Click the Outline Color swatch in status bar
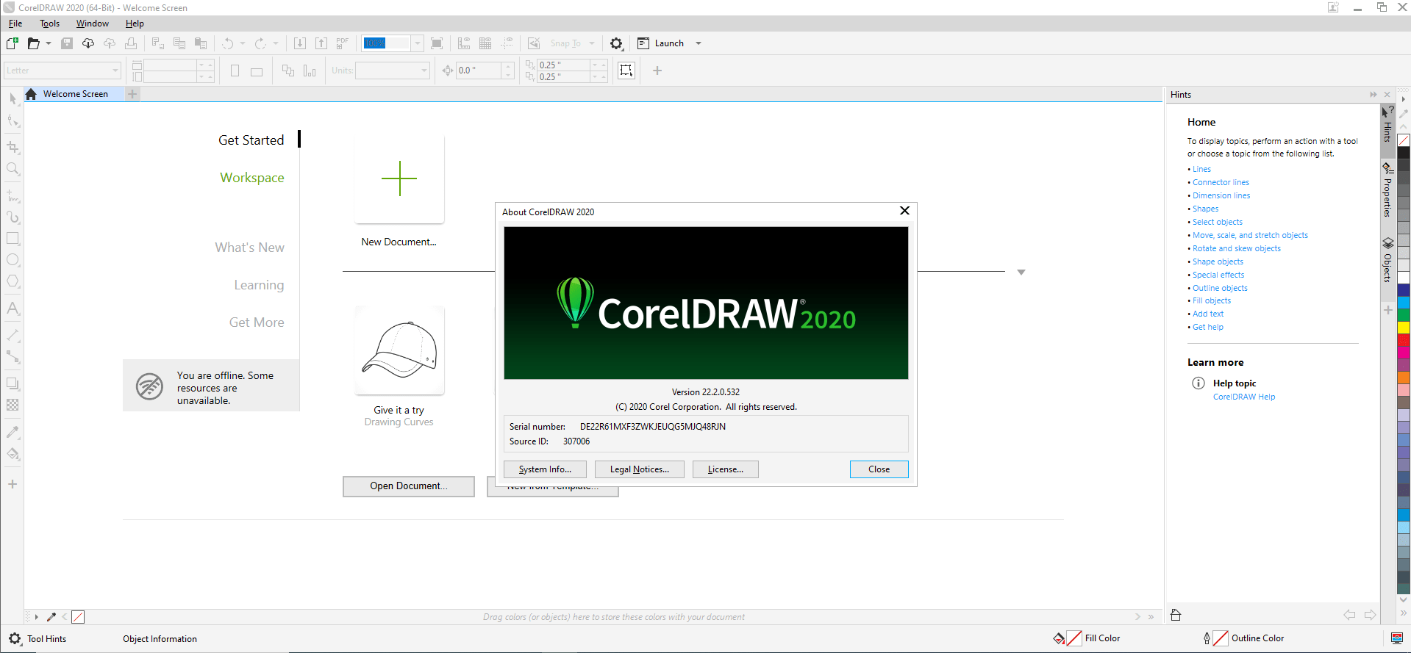Image resolution: width=1411 pixels, height=653 pixels. point(1221,638)
